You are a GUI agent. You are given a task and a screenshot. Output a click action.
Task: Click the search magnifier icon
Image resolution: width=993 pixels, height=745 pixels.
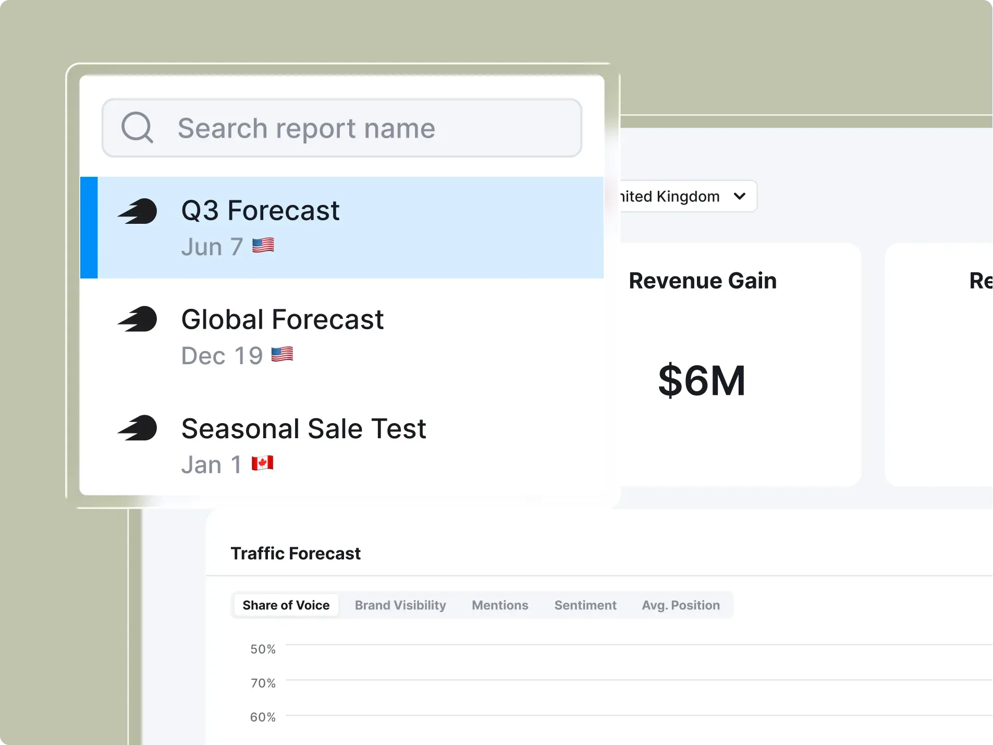tap(137, 127)
